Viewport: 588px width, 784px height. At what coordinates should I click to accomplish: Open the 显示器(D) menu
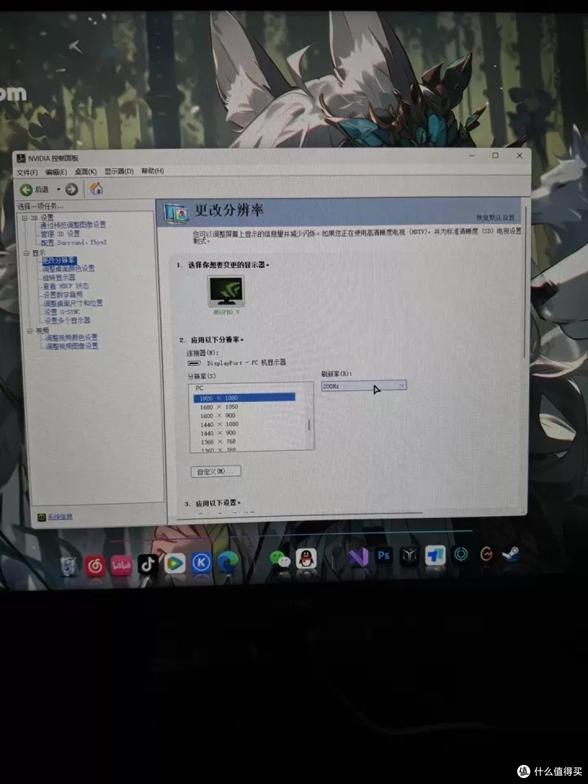click(x=119, y=171)
